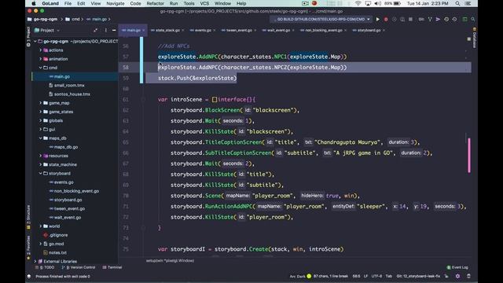
Task: Open the run configuration dropdown
Action: click(321, 19)
